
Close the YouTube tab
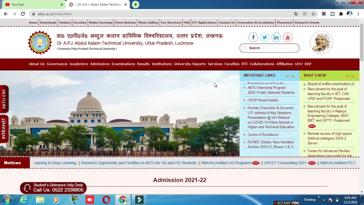click(62, 5)
